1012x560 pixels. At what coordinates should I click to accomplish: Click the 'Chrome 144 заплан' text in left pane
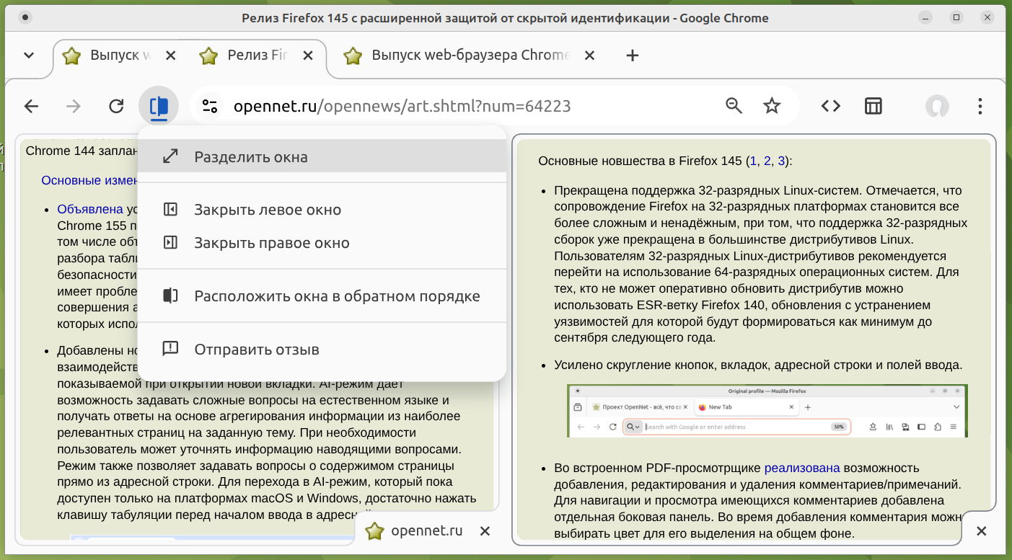(81, 151)
